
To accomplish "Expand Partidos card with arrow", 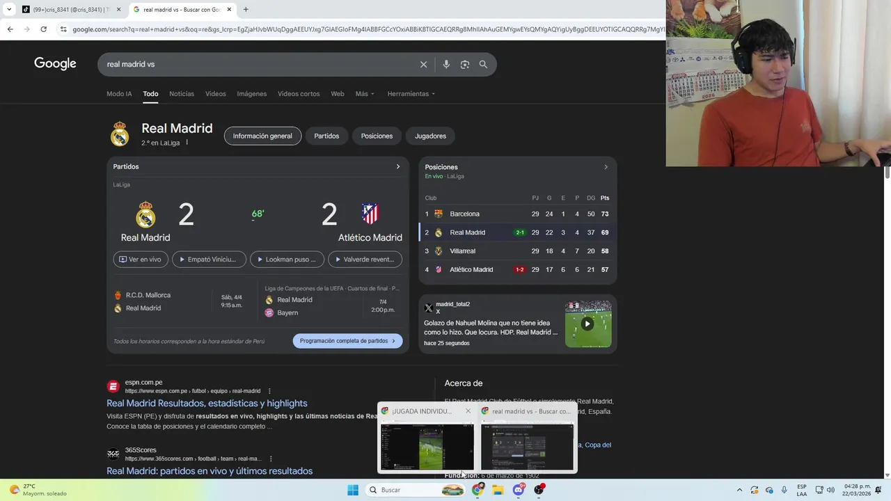I will tap(398, 167).
